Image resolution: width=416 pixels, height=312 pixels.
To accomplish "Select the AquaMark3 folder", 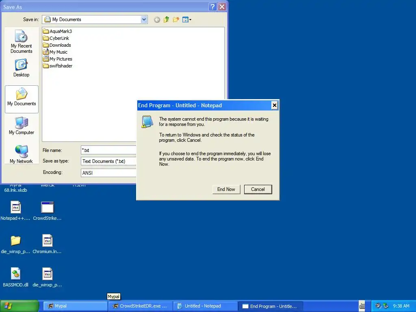I will point(58,31).
